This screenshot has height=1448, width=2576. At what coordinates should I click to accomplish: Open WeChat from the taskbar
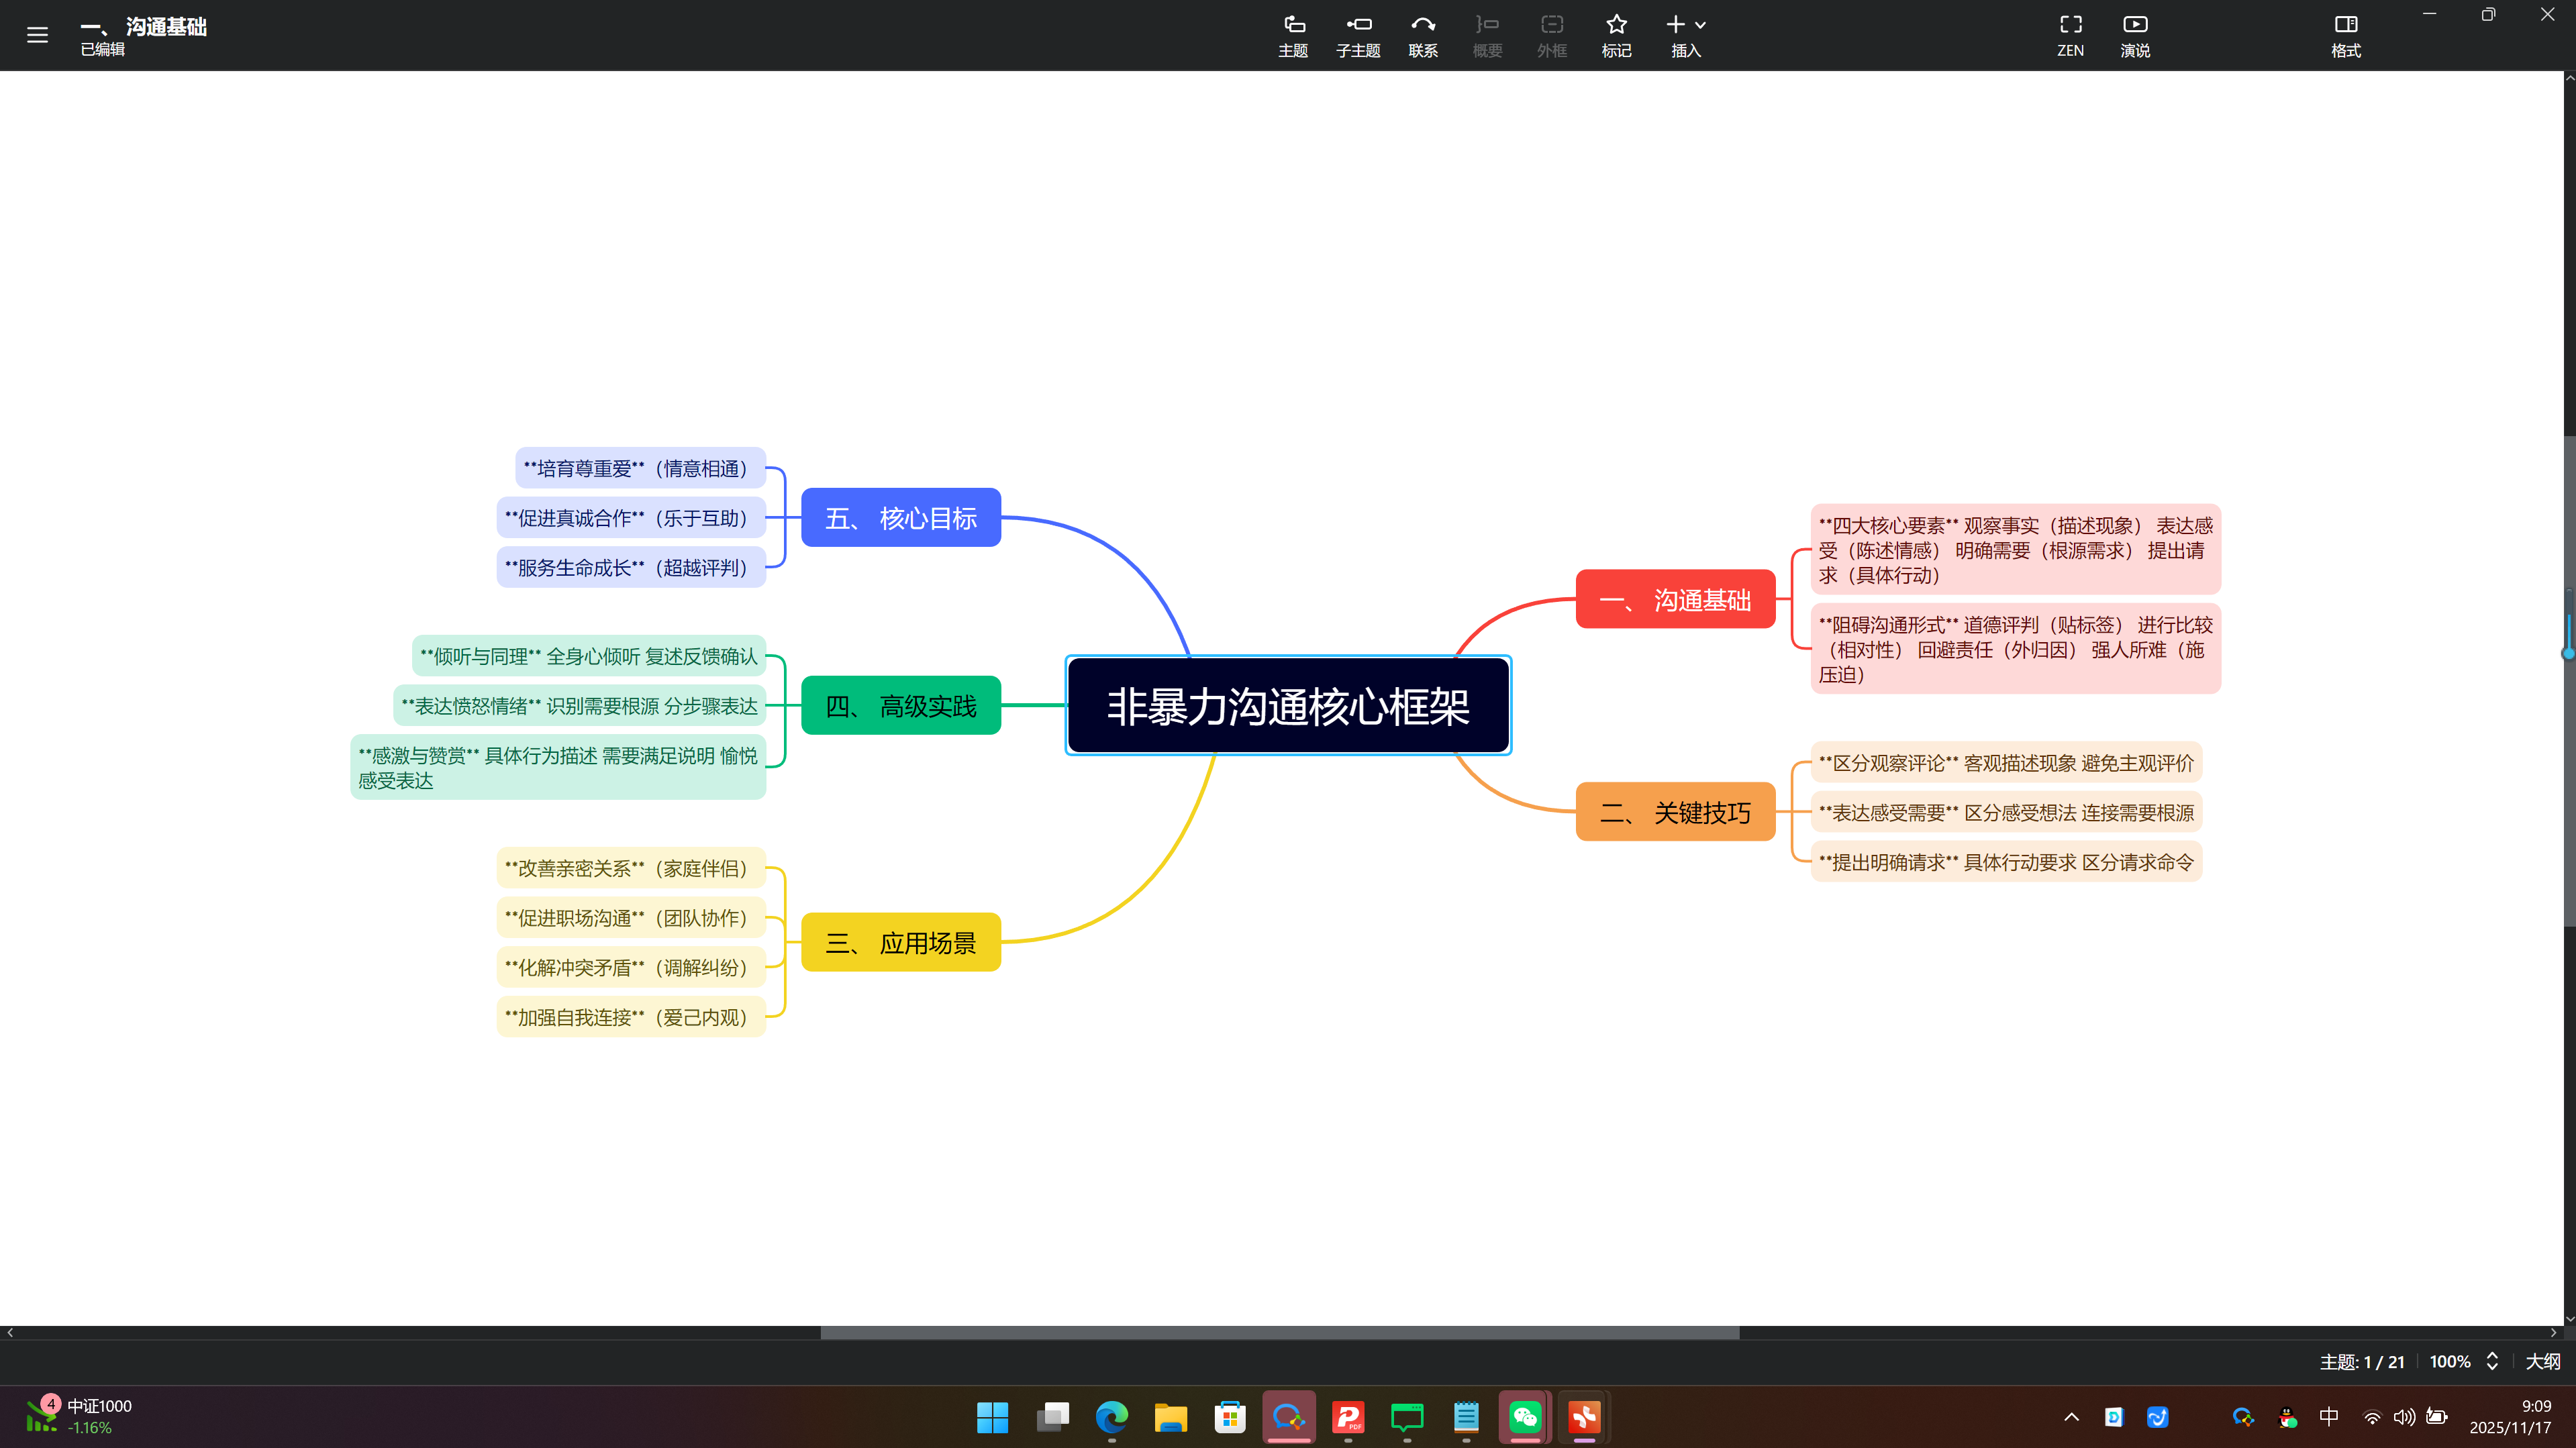coord(1524,1417)
